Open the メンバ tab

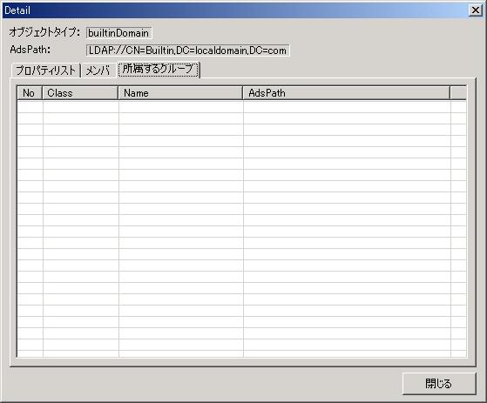coord(98,71)
